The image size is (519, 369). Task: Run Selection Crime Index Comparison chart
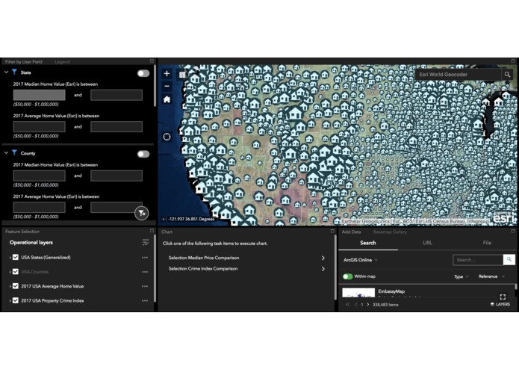pyautogui.click(x=246, y=269)
